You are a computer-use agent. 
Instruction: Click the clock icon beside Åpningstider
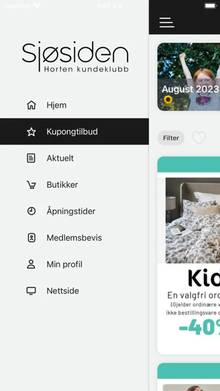point(31,211)
